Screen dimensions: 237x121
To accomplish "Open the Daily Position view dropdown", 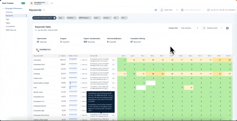I will pos(190,28).
